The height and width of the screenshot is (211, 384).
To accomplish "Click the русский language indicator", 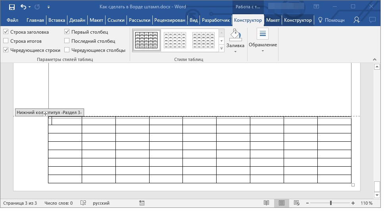I will [101, 203].
